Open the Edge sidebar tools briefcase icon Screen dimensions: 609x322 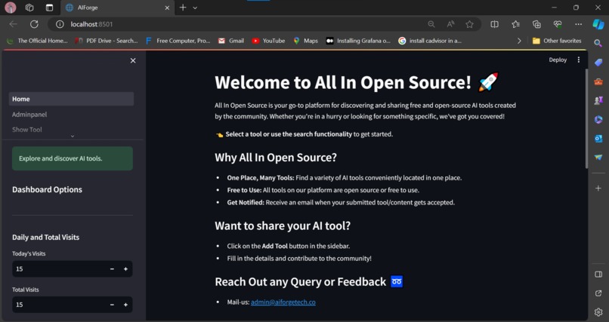(x=598, y=81)
